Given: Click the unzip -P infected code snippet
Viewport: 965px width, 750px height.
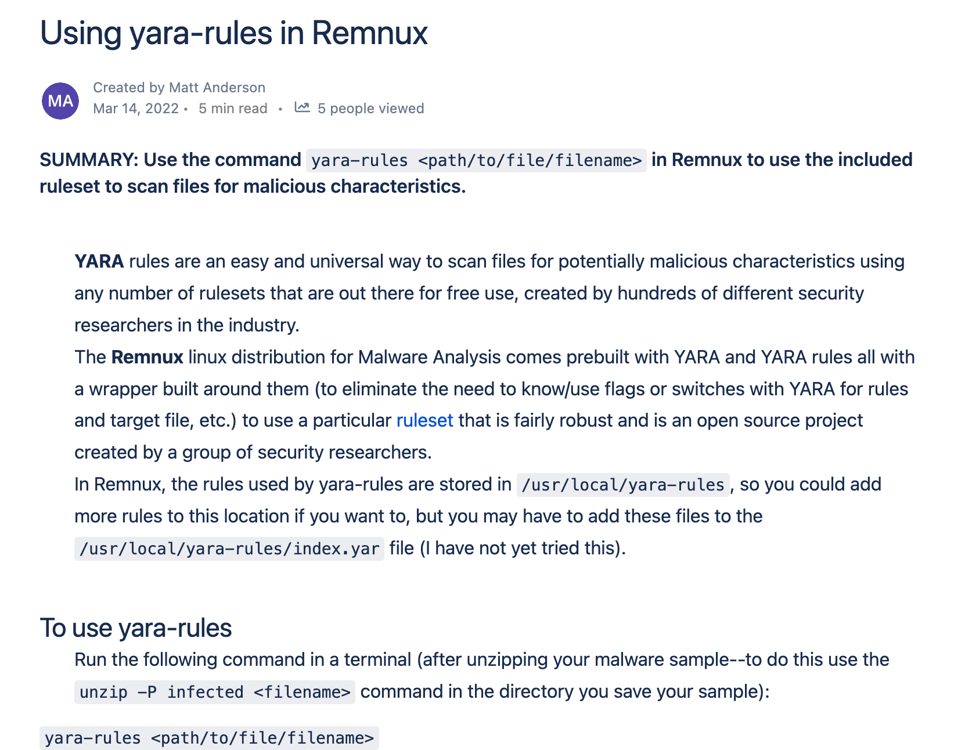Looking at the screenshot, I should click(x=215, y=692).
